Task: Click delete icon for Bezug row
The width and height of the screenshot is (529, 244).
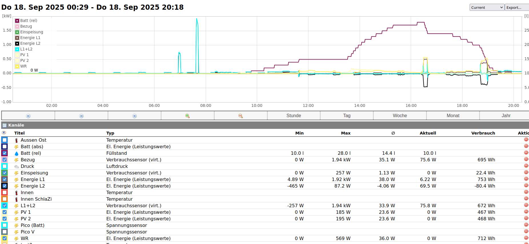Action: (526, 159)
